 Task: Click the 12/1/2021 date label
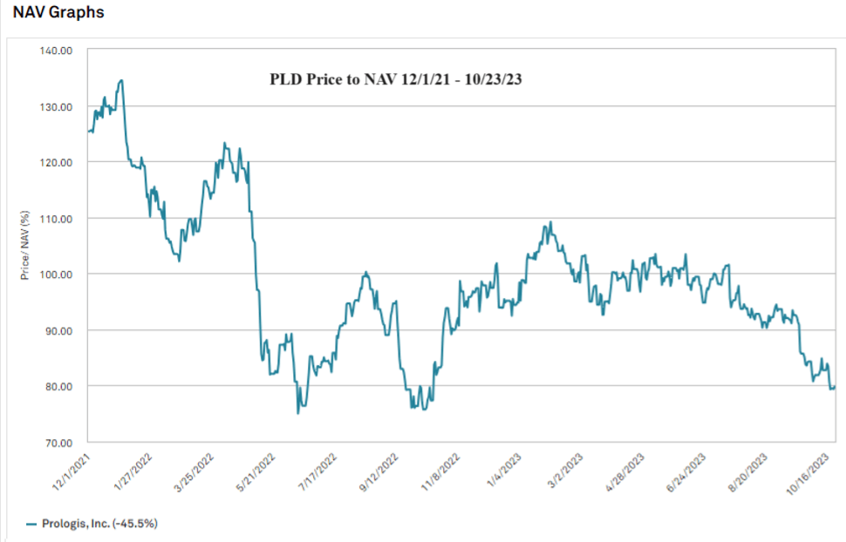pyautogui.click(x=72, y=471)
